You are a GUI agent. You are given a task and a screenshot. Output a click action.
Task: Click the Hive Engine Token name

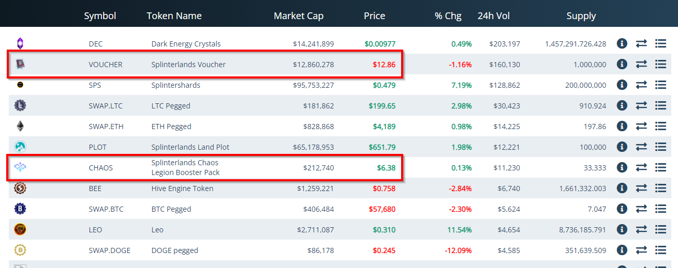pos(182,188)
